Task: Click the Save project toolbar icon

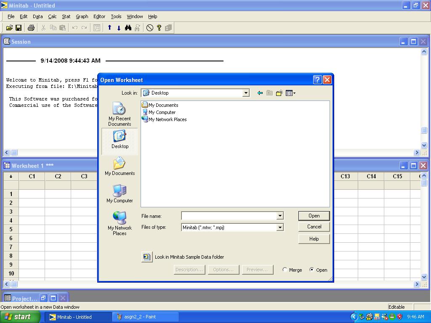Action: [19, 28]
